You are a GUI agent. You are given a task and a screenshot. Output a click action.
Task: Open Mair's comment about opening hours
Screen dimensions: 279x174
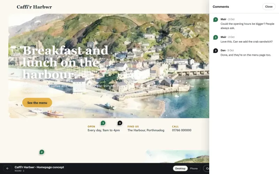tap(244, 24)
